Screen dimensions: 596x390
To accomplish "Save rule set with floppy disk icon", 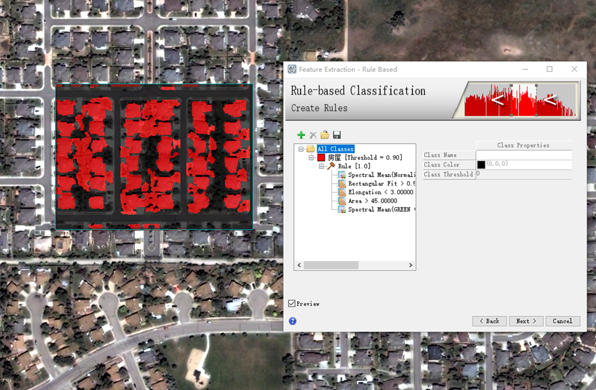I will click(337, 135).
